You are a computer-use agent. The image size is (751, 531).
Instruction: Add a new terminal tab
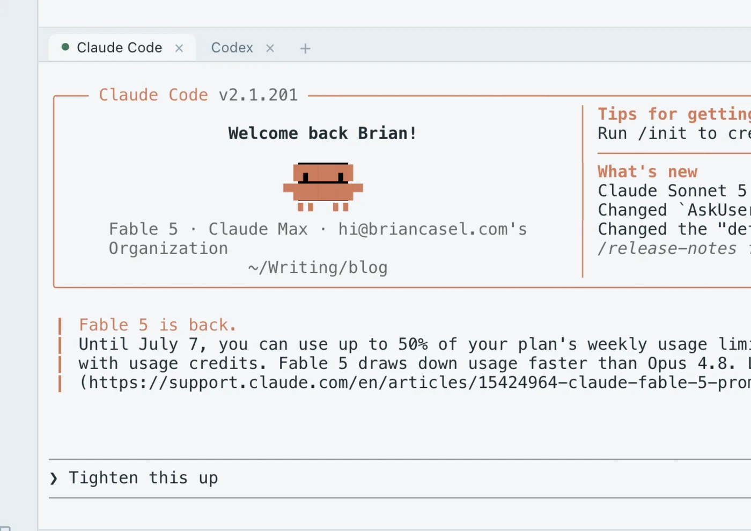click(x=305, y=48)
